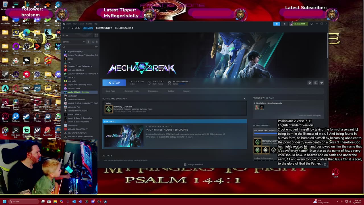Open Discord from the taskbar
The image size is (364, 205).
[93, 202]
